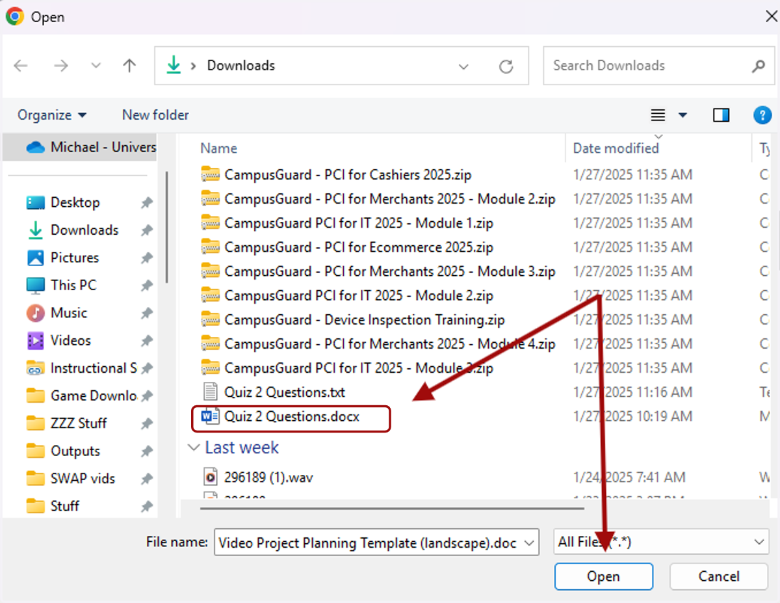This screenshot has height=603, width=780.
Task: Go up one folder level
Action: coord(129,66)
